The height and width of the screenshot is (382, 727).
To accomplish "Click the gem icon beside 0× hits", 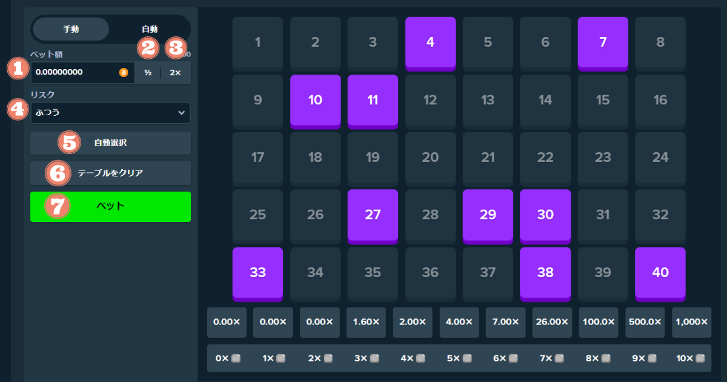I will (x=235, y=358).
